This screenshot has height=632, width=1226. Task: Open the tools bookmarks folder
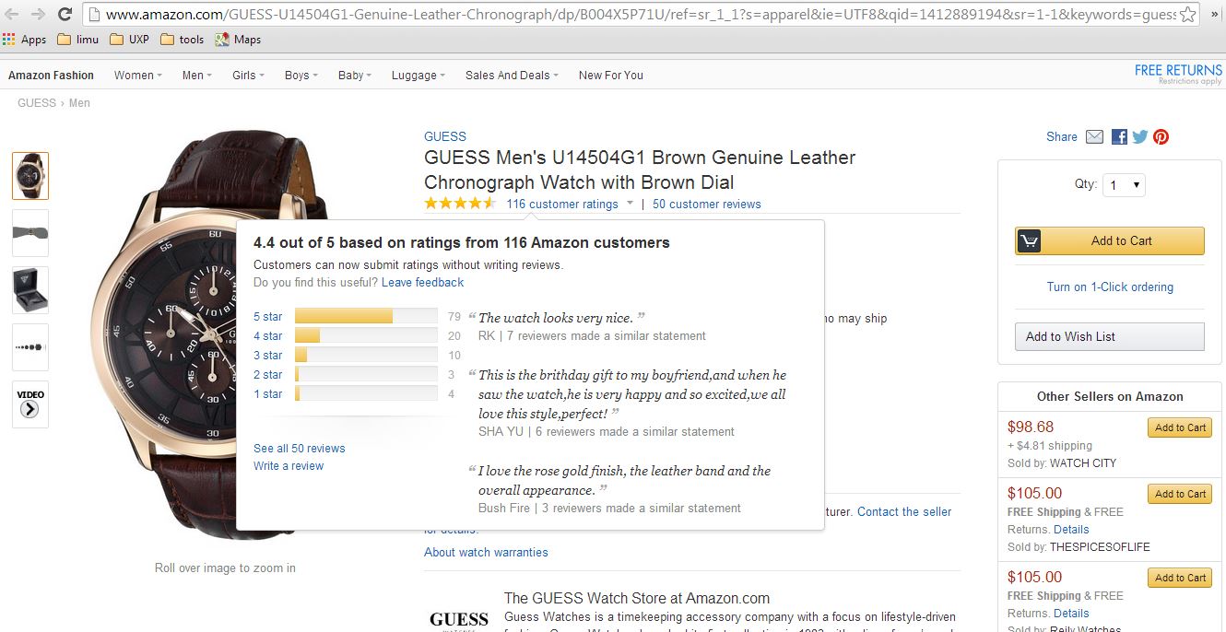182,40
